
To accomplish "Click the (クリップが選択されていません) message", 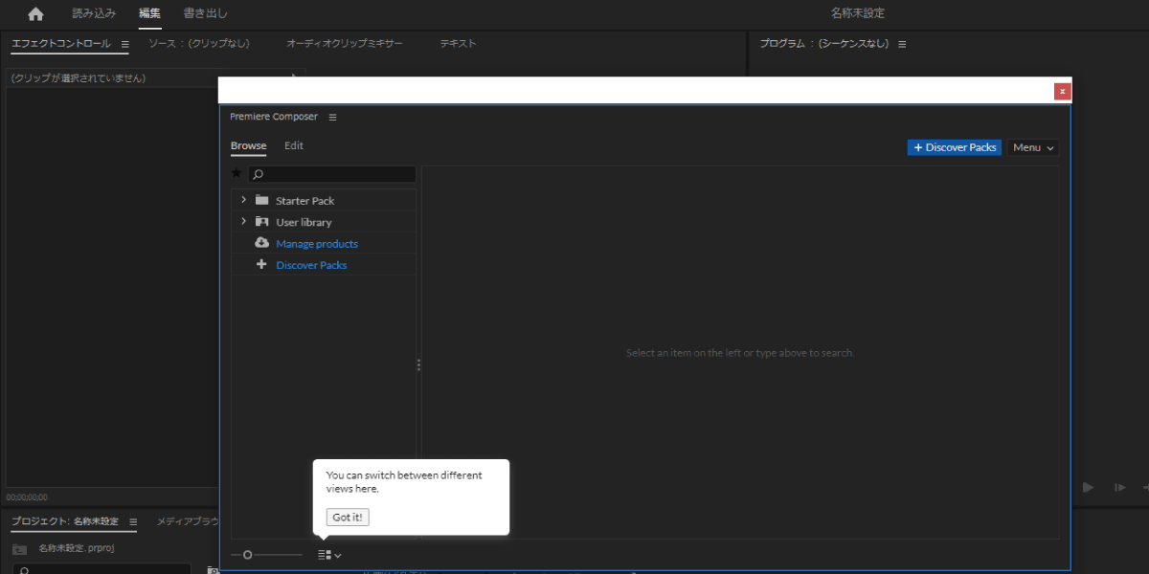I will click(x=79, y=78).
